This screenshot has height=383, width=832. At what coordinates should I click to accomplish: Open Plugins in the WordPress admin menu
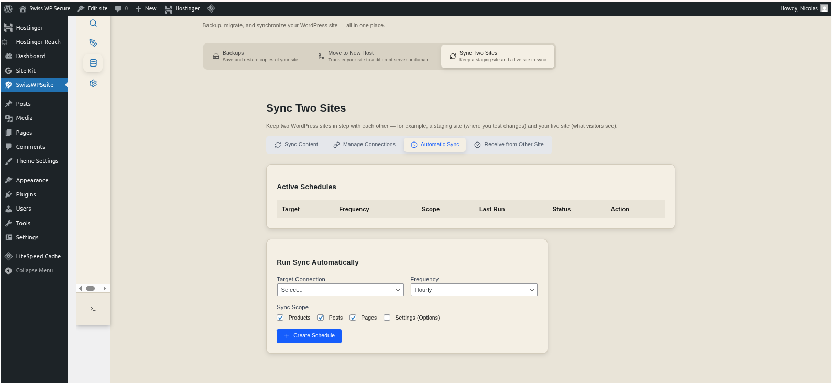pyautogui.click(x=26, y=194)
